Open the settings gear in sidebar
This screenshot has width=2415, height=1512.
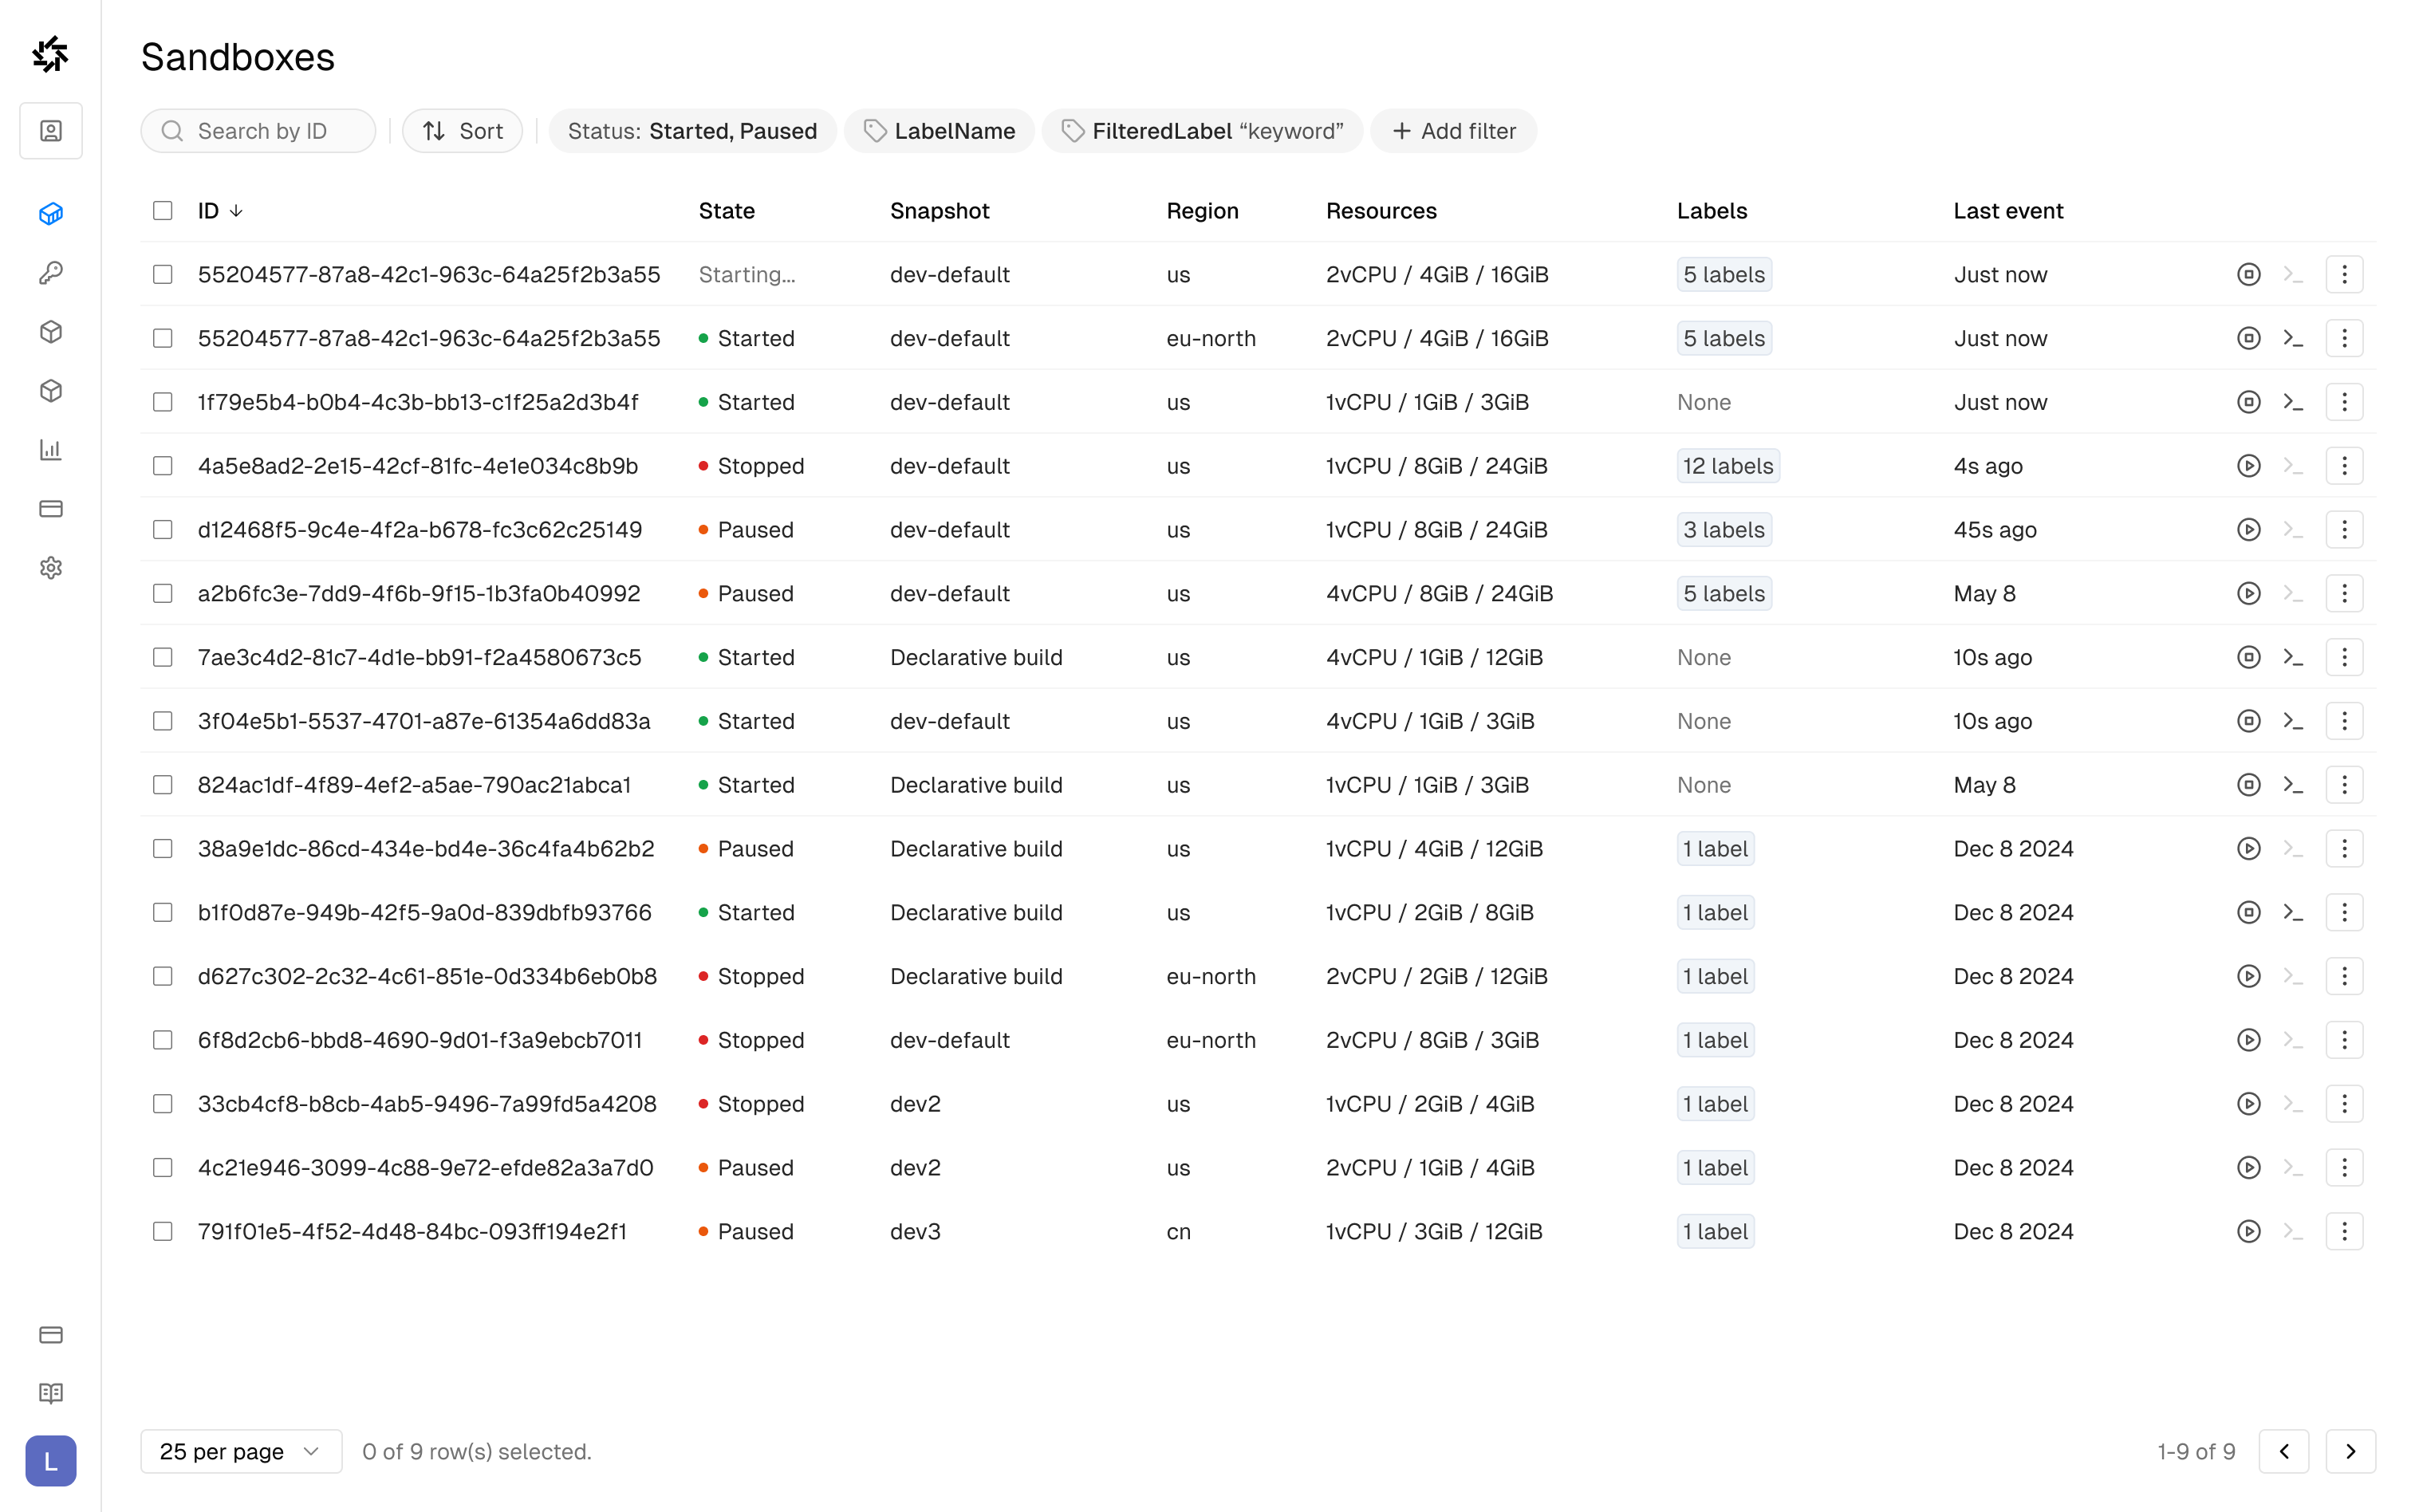pyautogui.click(x=51, y=568)
